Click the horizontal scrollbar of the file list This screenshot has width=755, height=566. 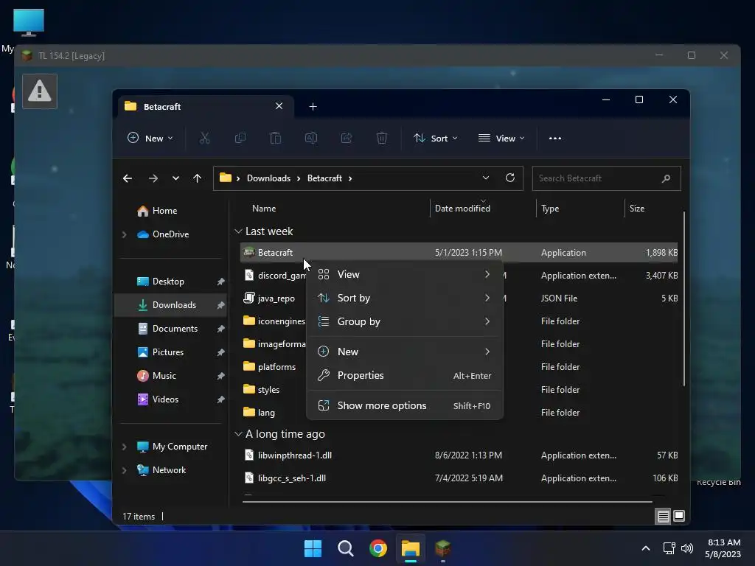tap(448, 501)
